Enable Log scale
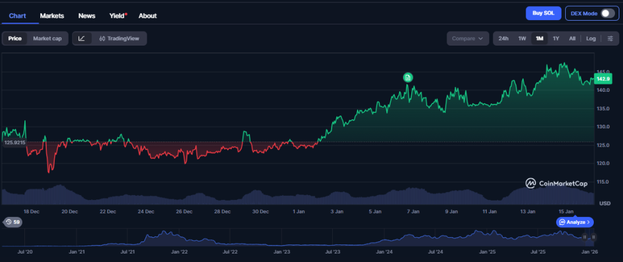Image resolution: width=623 pixels, height=262 pixels. (591, 38)
